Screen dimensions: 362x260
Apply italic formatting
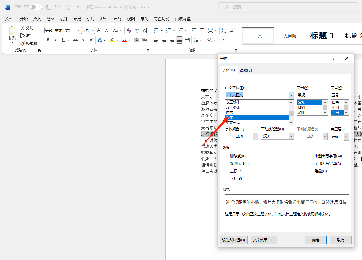(x=55, y=40)
